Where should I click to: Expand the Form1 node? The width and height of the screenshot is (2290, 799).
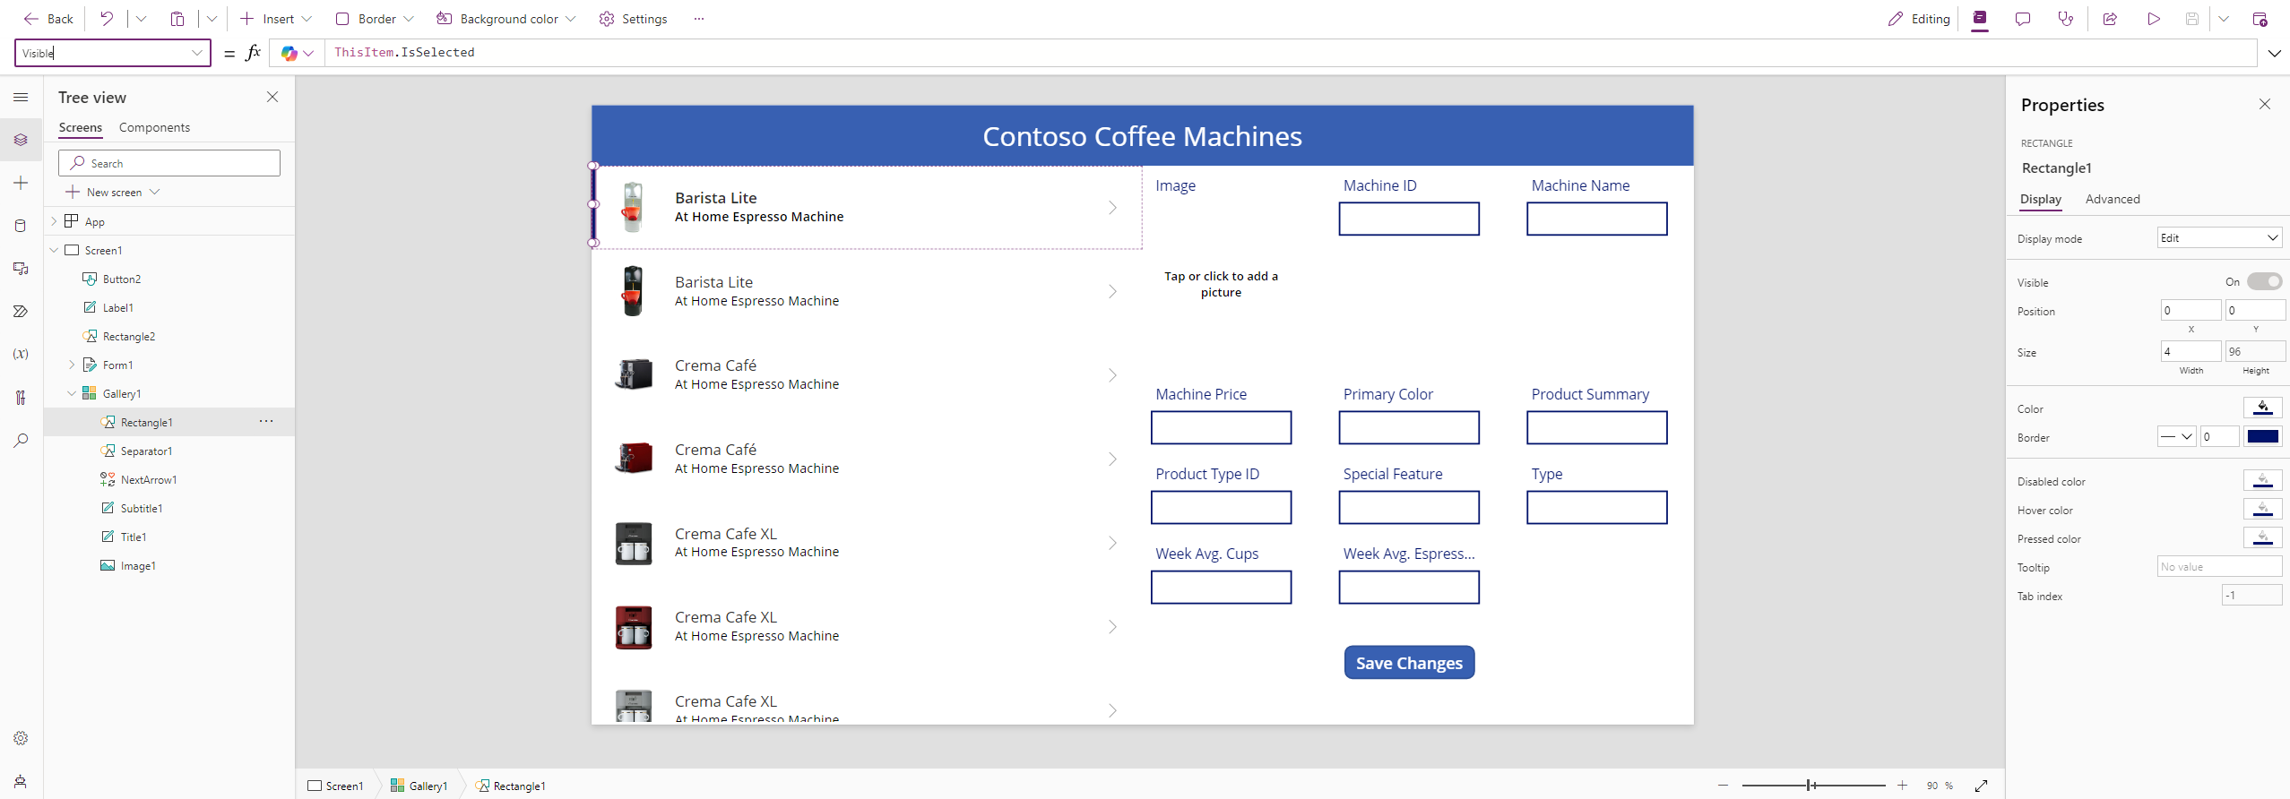tap(72, 365)
